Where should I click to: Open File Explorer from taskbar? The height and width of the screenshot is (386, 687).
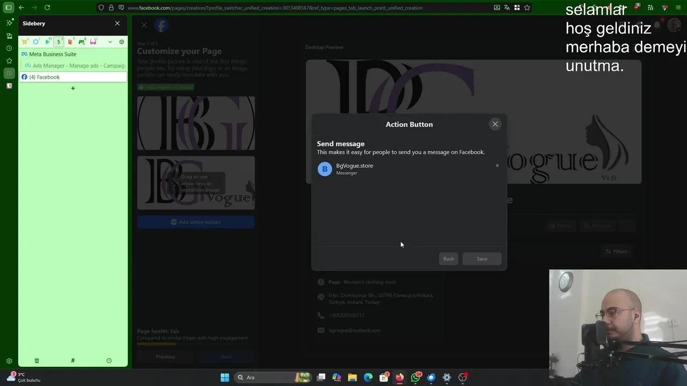click(353, 377)
